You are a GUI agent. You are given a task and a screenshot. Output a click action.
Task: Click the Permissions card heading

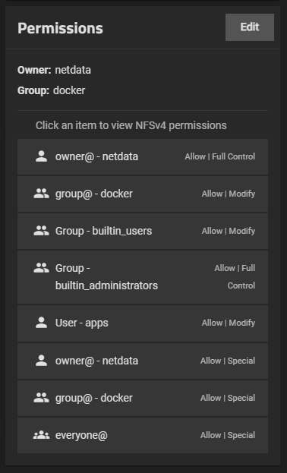[x=60, y=28]
